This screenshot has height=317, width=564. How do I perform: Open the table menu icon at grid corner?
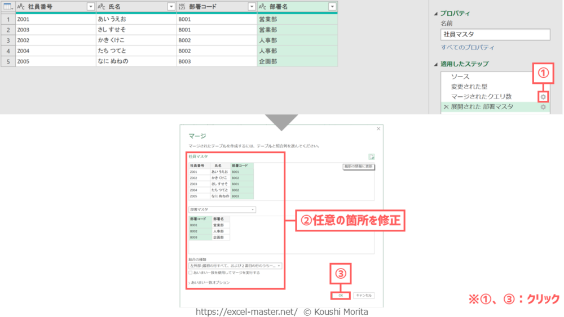7,7
